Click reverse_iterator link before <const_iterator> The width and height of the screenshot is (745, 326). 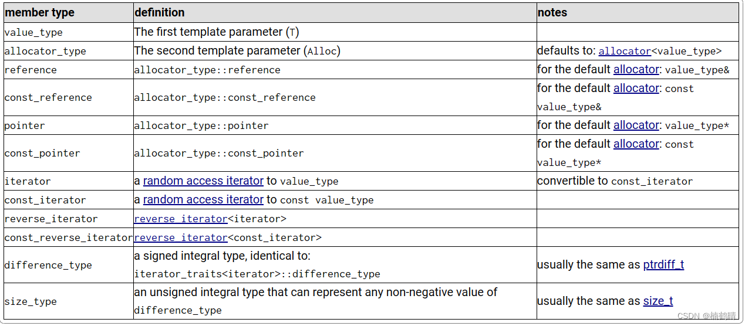pyautogui.click(x=181, y=238)
